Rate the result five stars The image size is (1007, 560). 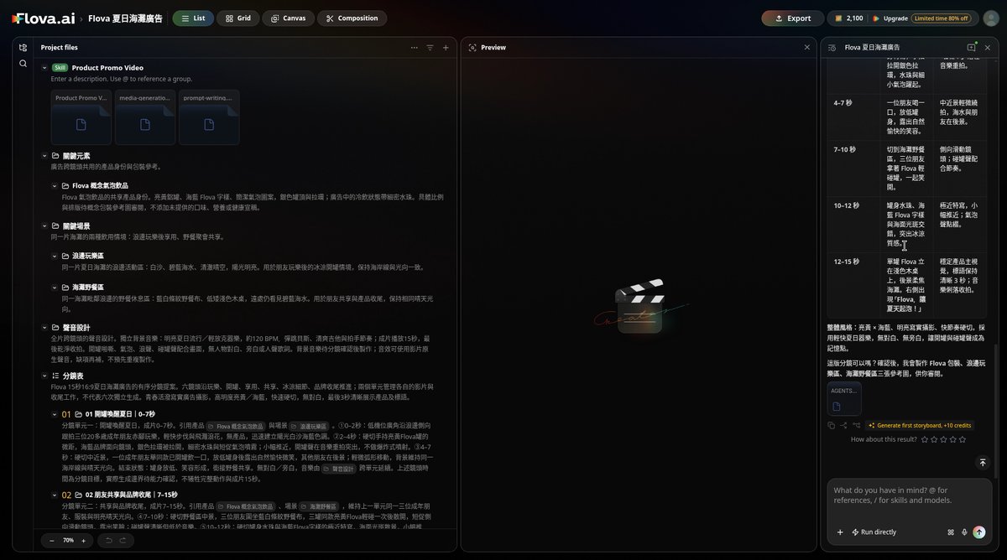point(963,439)
